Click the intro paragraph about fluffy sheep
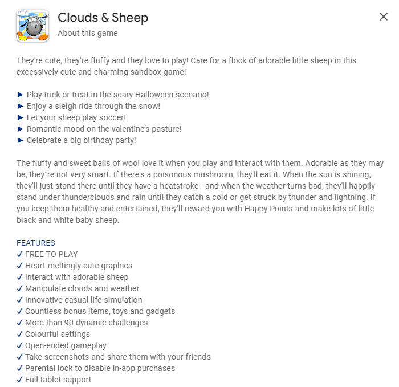Screen dimensions: 399x387 pyautogui.click(x=186, y=66)
